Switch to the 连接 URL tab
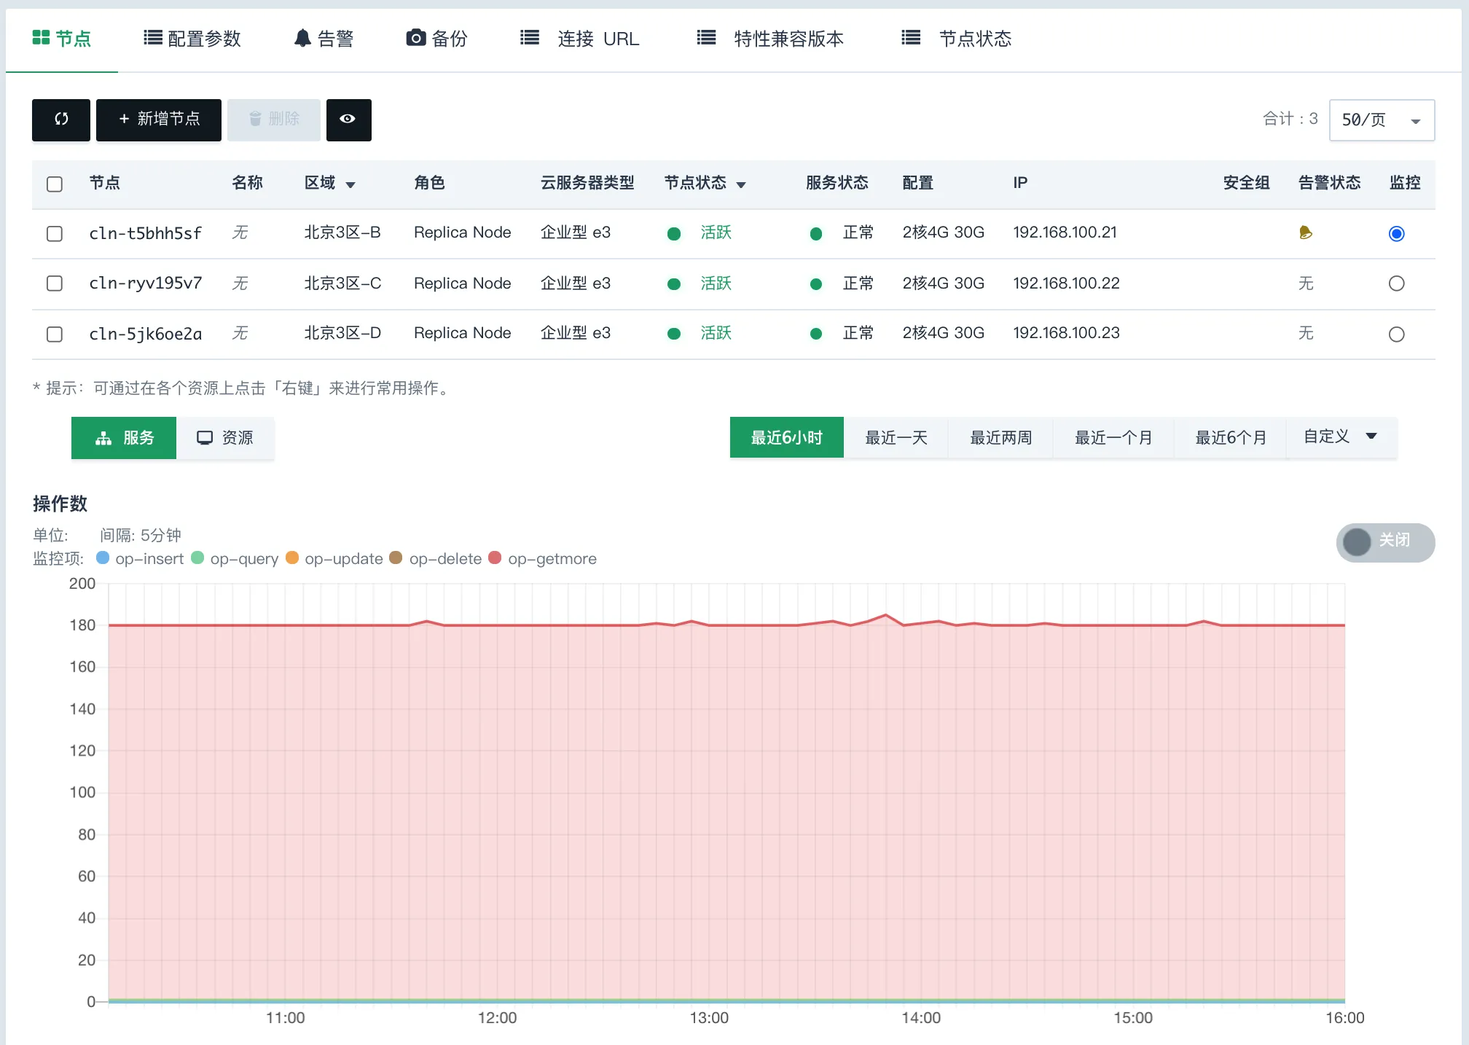 579,38
